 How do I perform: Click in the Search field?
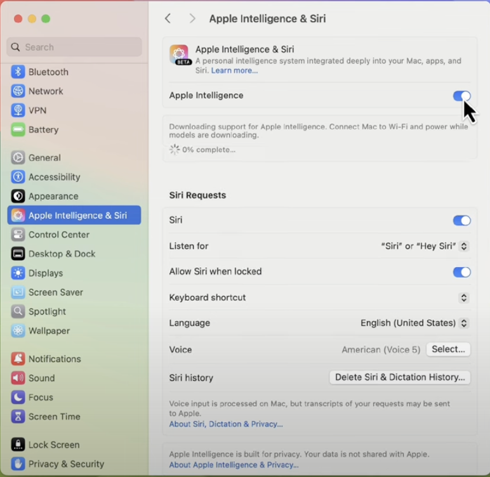74,47
